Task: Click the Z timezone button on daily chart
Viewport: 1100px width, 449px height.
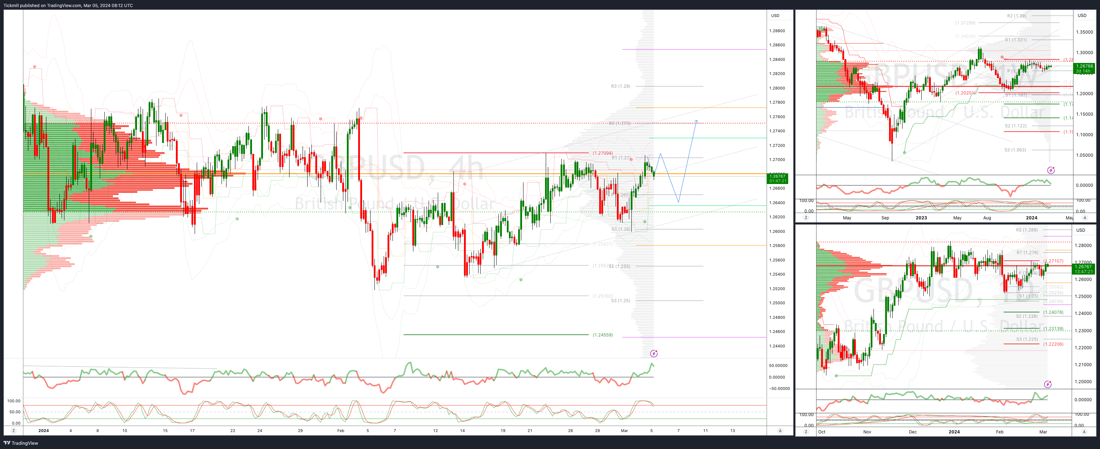Action: tap(806, 432)
